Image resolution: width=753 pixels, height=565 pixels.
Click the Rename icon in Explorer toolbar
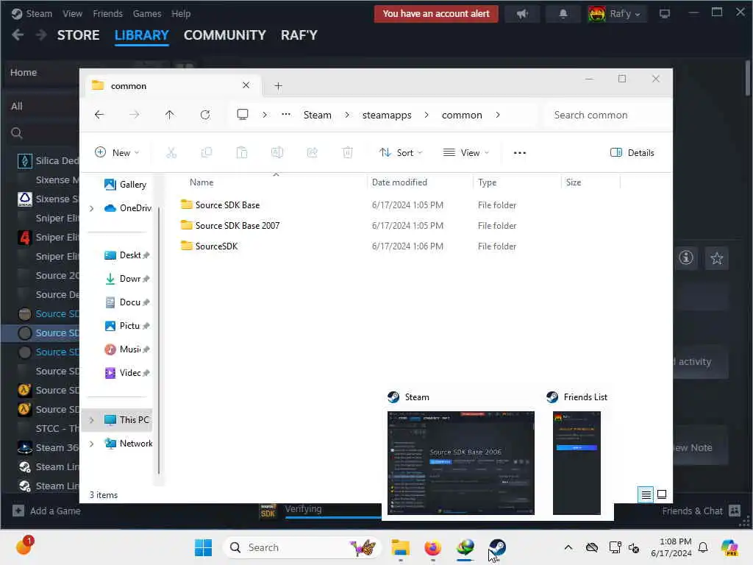pos(277,153)
